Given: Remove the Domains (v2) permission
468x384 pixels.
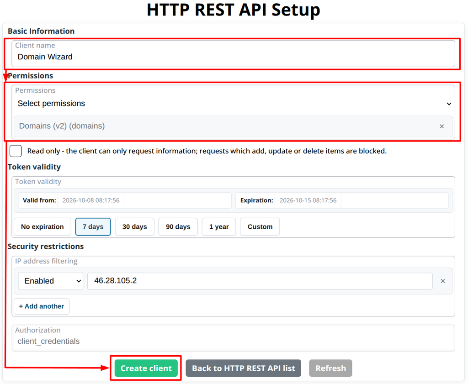Looking at the screenshot, I should point(442,126).
